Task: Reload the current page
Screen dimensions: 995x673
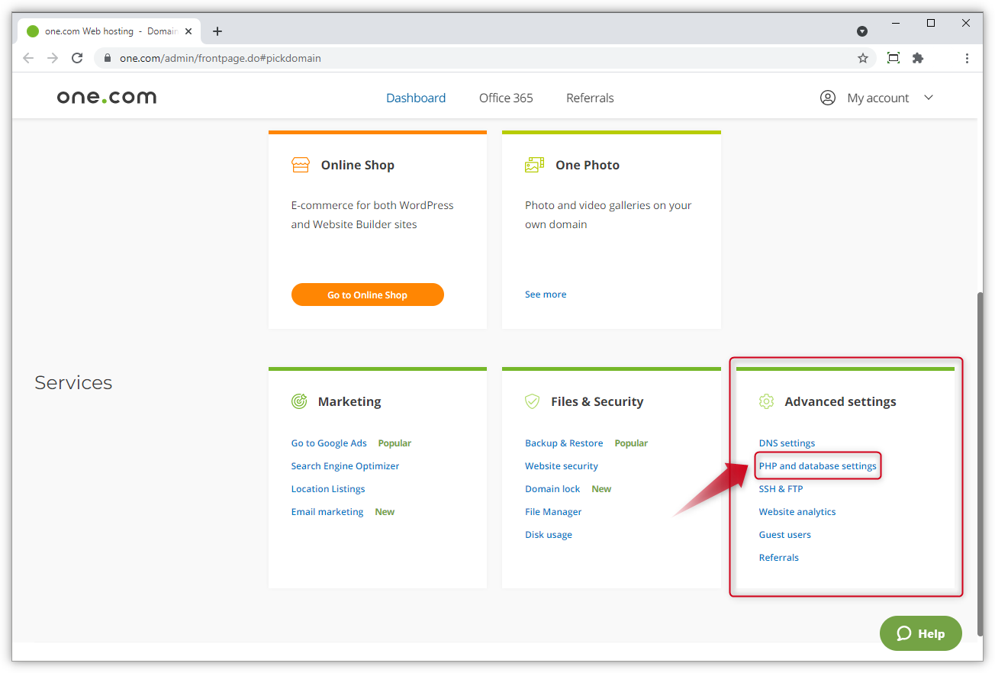Action: point(76,58)
